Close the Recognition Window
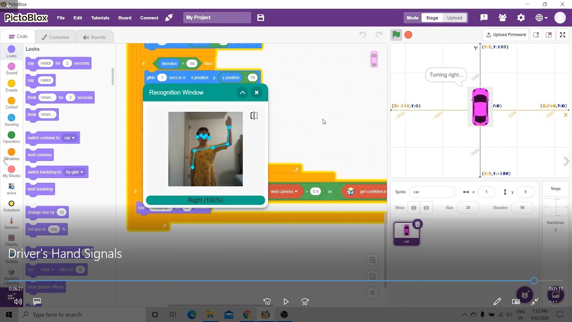This screenshot has width=572, height=322. point(257,93)
